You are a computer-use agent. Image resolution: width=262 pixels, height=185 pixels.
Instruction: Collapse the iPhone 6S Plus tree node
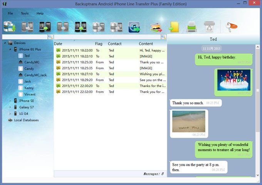[10, 49]
